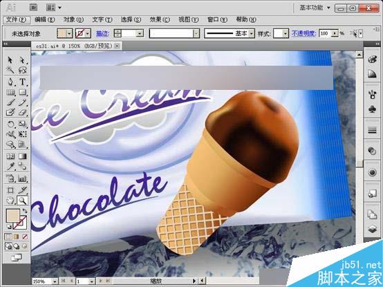Pick the Slice tool

click(22, 190)
